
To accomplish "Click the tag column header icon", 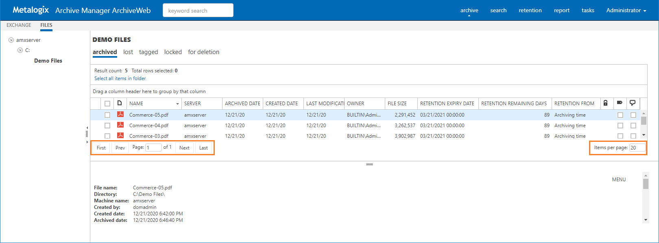I will [620, 103].
